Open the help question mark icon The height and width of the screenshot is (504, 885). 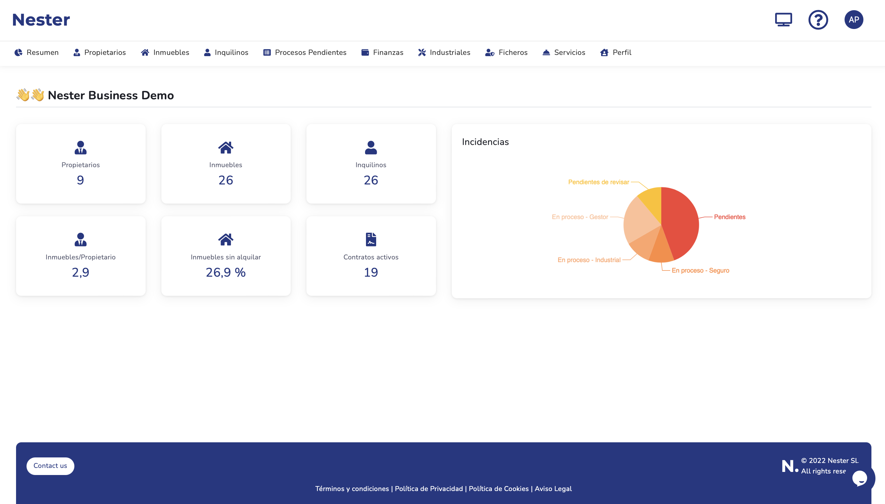[x=818, y=20]
